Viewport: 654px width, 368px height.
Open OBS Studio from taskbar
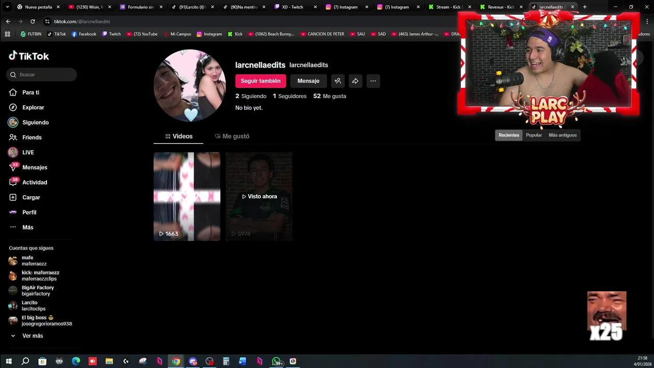coord(209,361)
